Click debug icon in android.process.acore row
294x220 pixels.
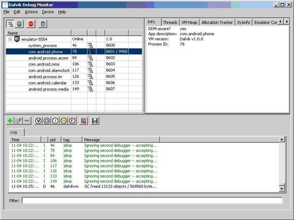(90, 58)
